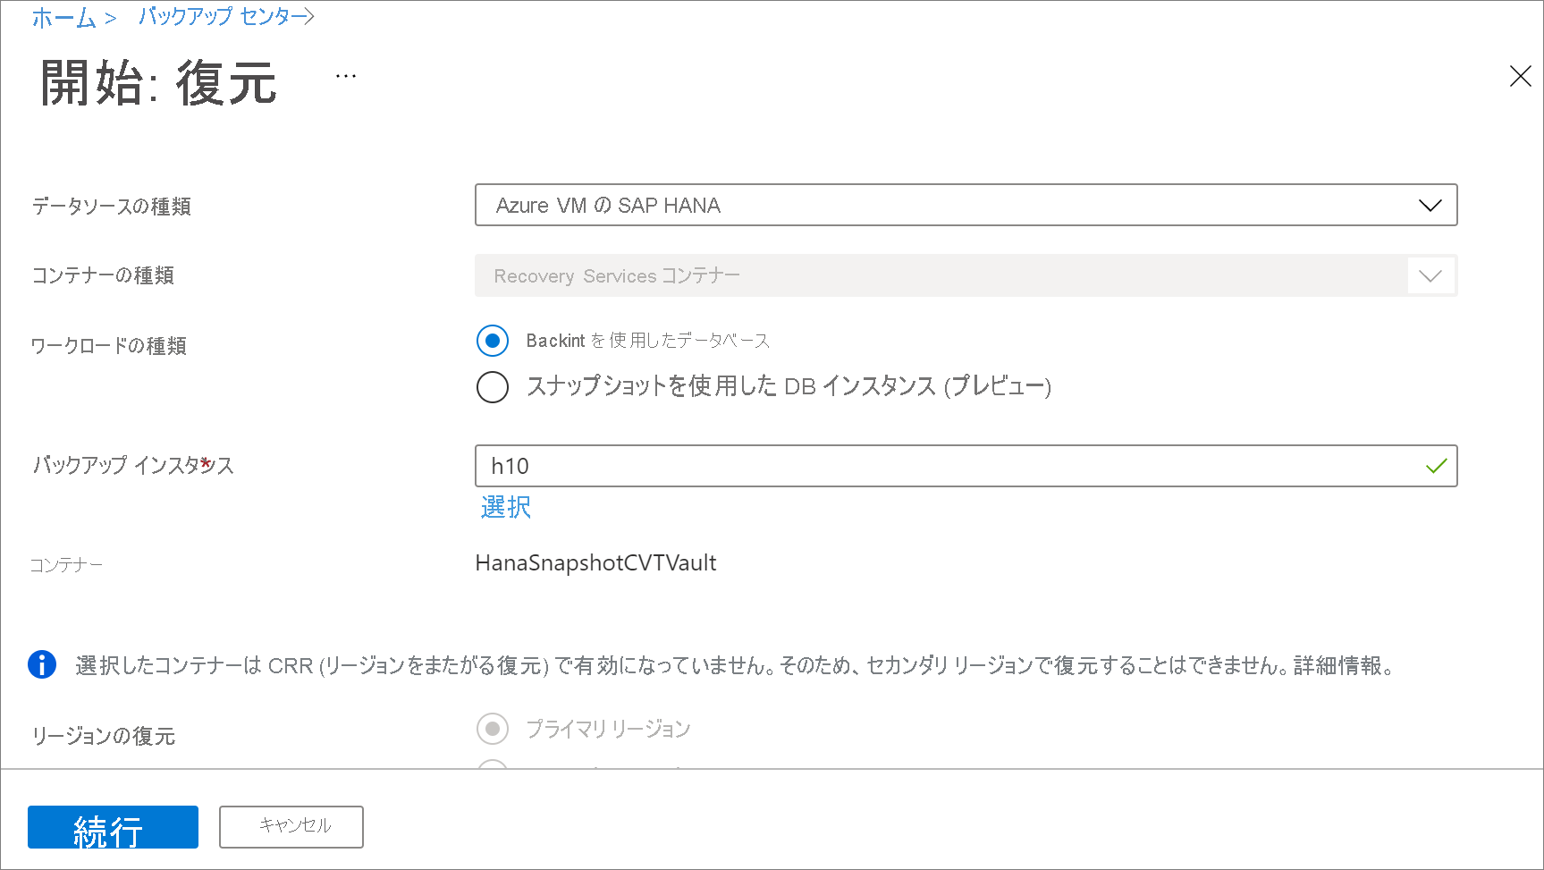Close the 開始: 復元 pane
Viewport: 1544px width, 870px height.
[1520, 77]
